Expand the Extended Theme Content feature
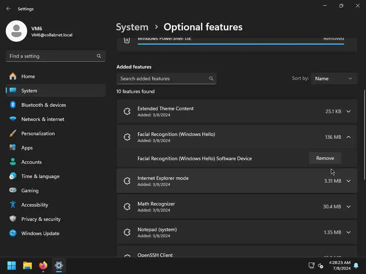 [x=348, y=111]
